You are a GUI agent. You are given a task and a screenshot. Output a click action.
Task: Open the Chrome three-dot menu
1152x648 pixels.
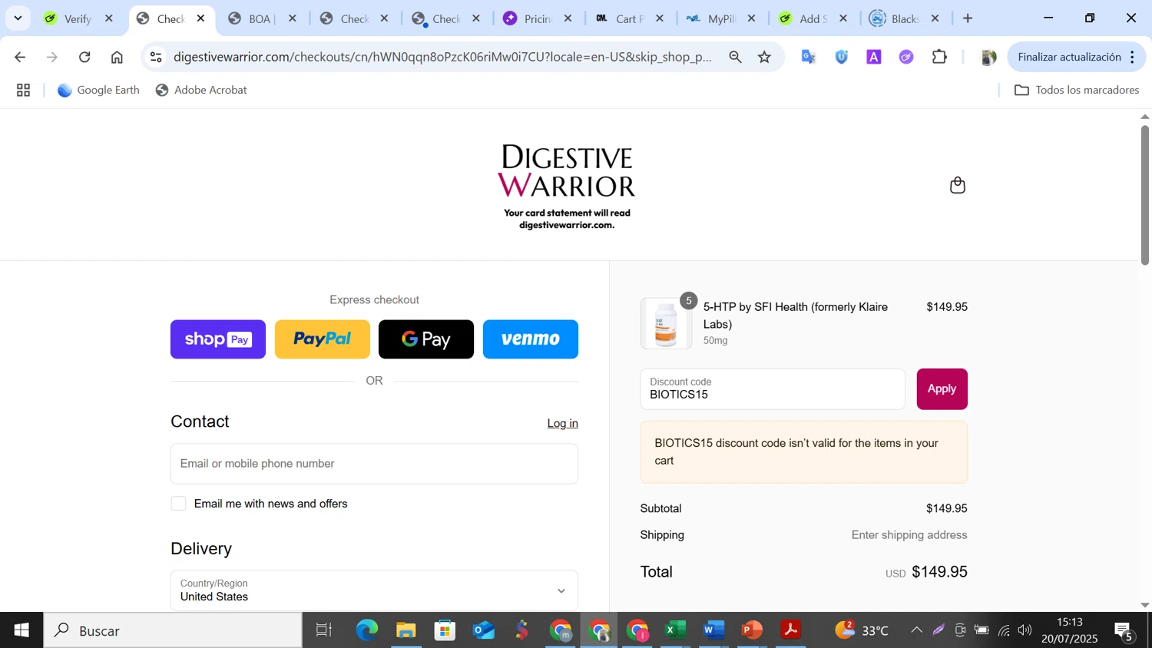point(1133,57)
